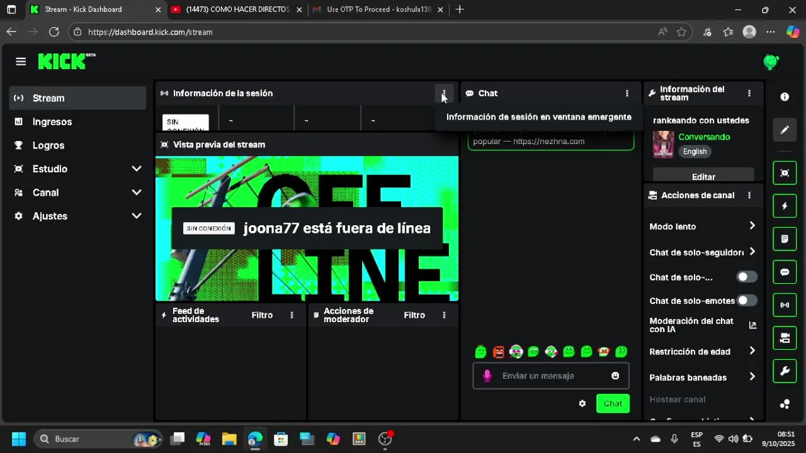Open File Explorer from the taskbar
Screen dimensions: 806x453
[229, 439]
